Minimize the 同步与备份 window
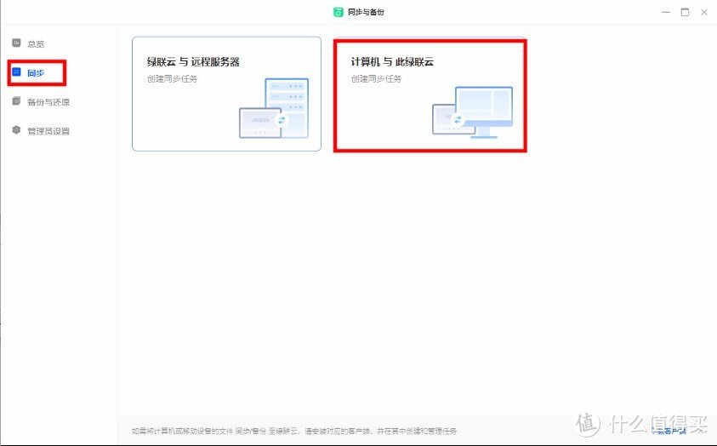 point(666,13)
